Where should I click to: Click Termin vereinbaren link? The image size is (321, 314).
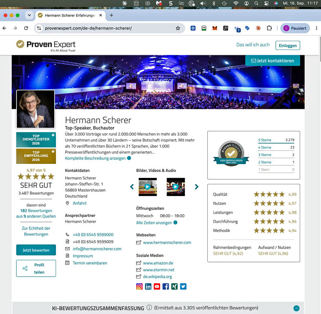click(90, 263)
